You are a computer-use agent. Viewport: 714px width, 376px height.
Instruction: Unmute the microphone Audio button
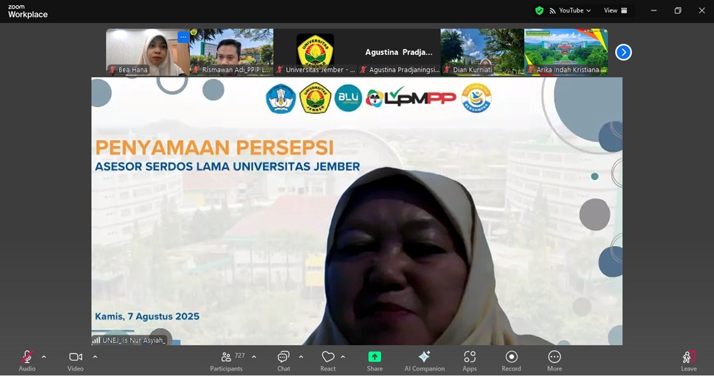[x=27, y=361]
